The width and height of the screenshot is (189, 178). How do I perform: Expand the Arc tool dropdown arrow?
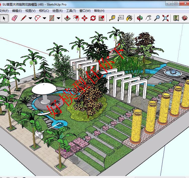point(44,18)
